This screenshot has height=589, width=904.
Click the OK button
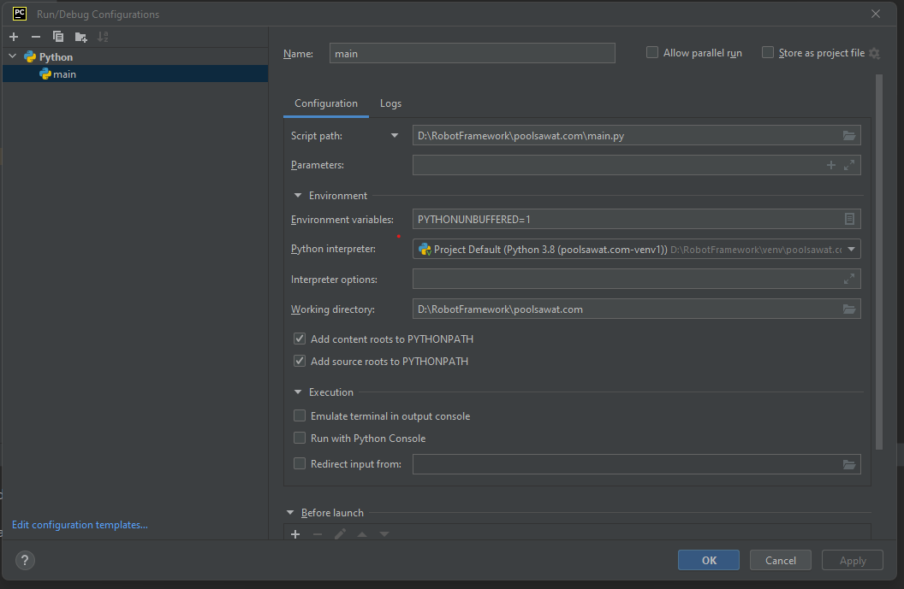[708, 561]
